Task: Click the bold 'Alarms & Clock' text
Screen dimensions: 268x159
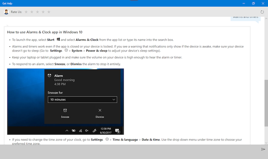Action: [87, 40]
